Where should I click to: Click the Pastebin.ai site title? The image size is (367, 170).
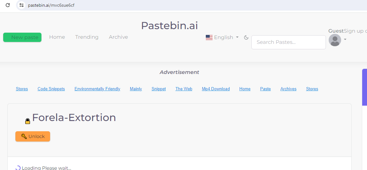click(x=170, y=26)
